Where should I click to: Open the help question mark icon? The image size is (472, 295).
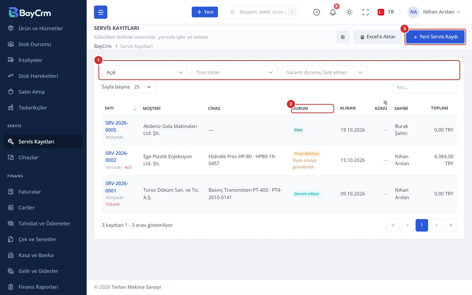point(316,12)
